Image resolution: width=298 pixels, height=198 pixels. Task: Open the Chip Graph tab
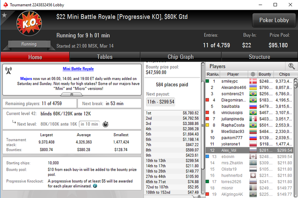(181, 57)
